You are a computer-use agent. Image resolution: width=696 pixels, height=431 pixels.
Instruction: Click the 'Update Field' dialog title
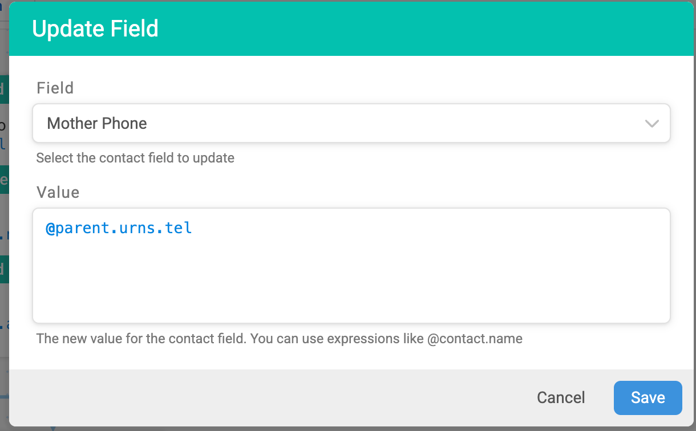[95, 29]
